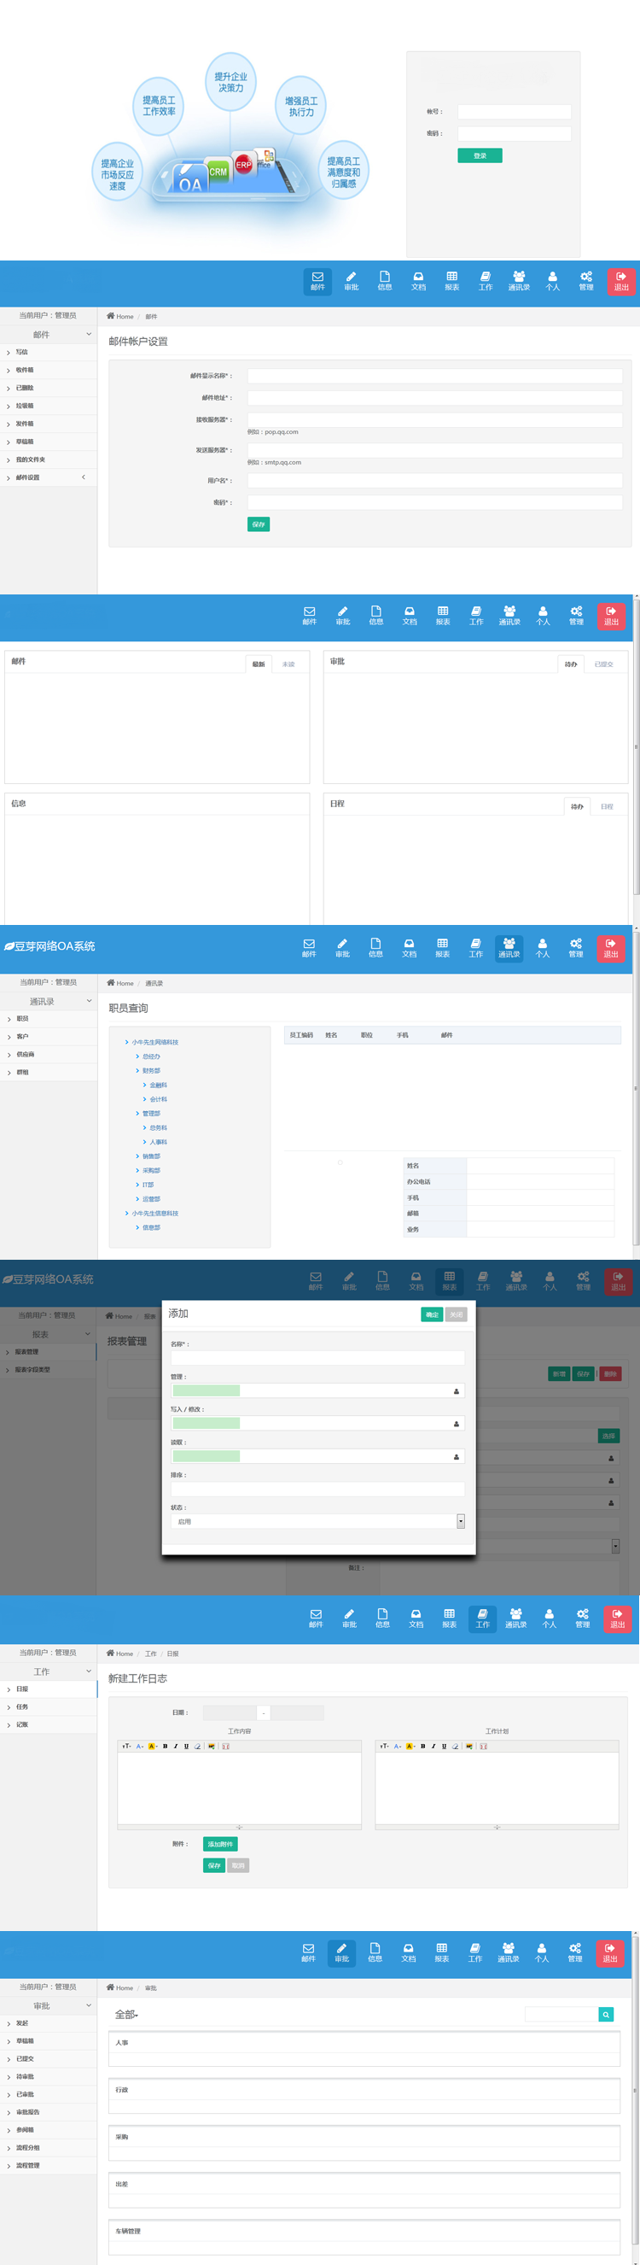Screen dimensions: 640x2265
Task: Click the red 退出 icon on mail account settings page
Action: click(x=620, y=280)
